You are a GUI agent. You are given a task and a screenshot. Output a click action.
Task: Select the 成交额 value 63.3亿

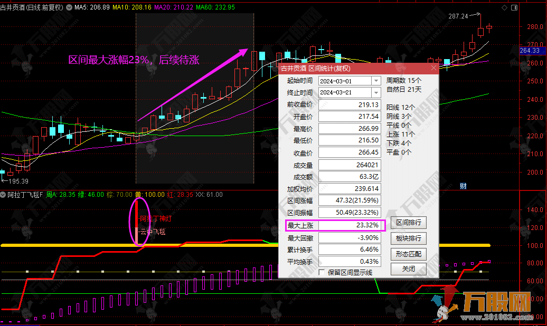[350, 177]
